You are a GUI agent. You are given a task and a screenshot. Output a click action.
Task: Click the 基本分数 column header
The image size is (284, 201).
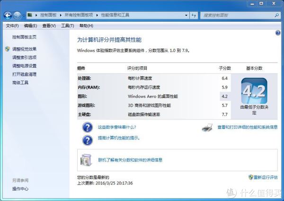click(254, 68)
